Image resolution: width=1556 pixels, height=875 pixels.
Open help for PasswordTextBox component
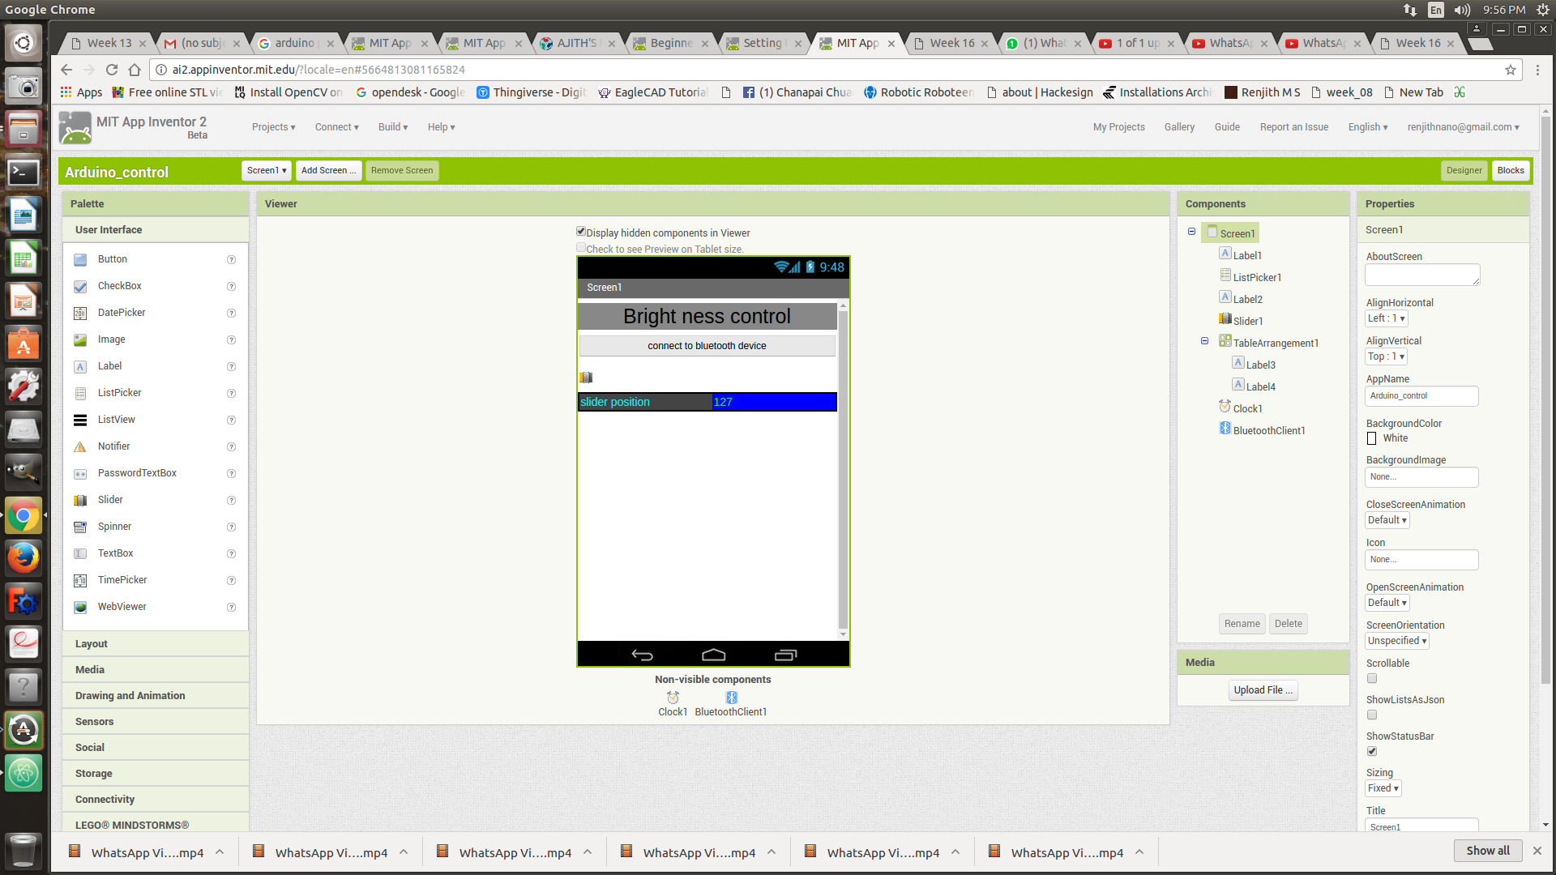231,474
